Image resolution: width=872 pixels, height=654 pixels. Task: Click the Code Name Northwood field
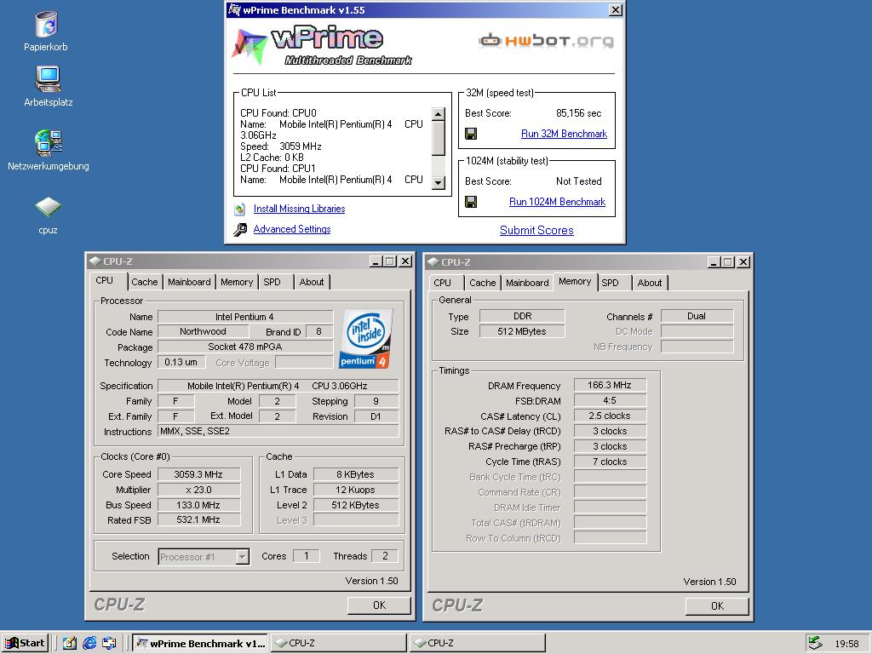coord(203,331)
